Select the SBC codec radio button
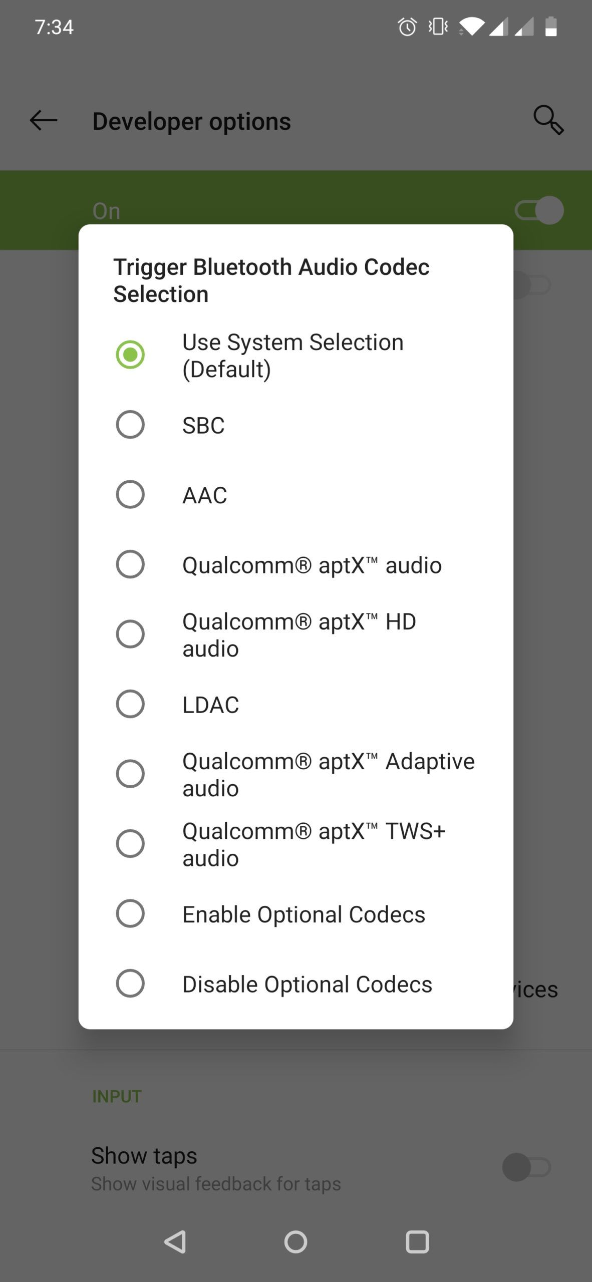Image resolution: width=592 pixels, height=1282 pixels. [x=130, y=425]
